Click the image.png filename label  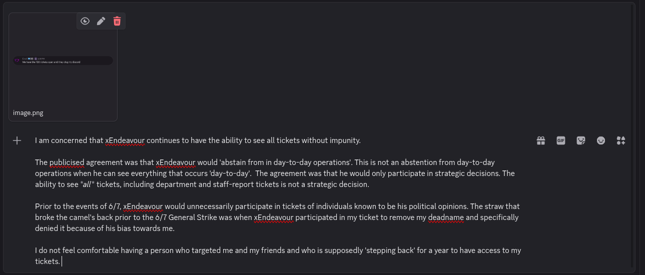coord(28,113)
